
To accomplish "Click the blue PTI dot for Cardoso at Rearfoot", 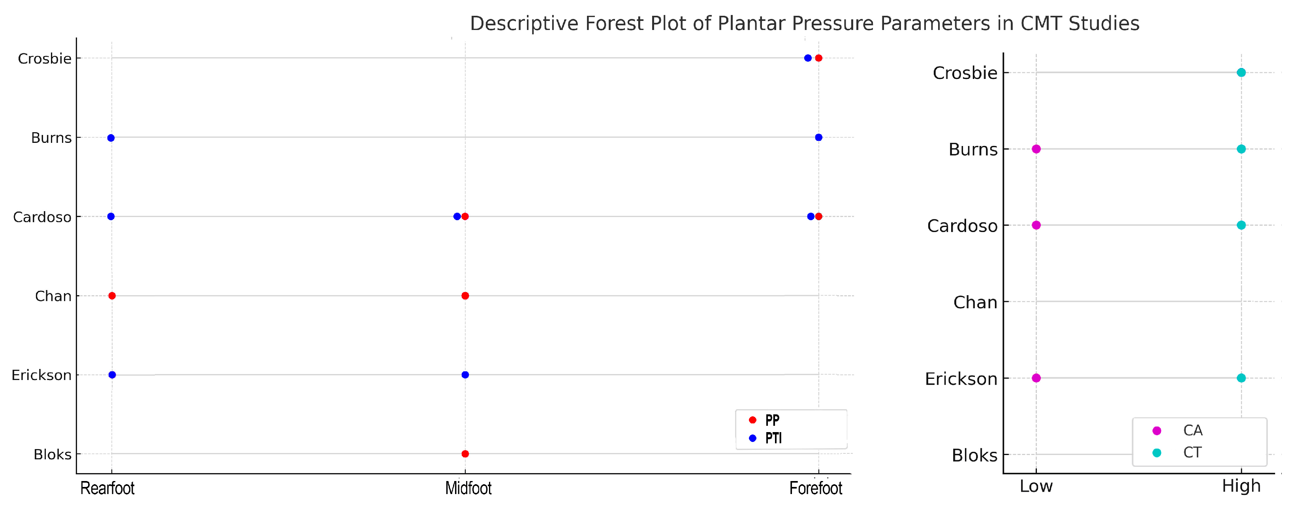I will coord(111,217).
